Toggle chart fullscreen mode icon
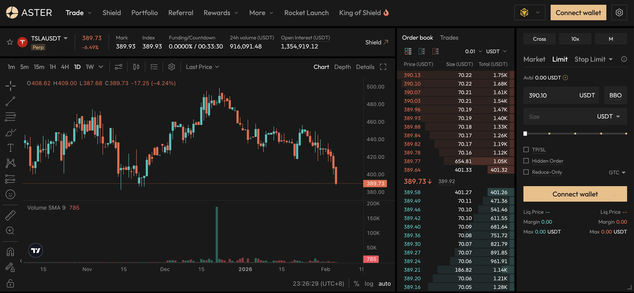Screen dimensions: 634x293 click(383, 67)
